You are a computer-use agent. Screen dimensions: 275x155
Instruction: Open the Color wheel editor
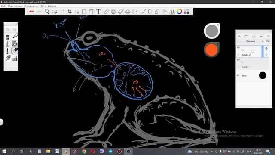[x=179, y=12]
